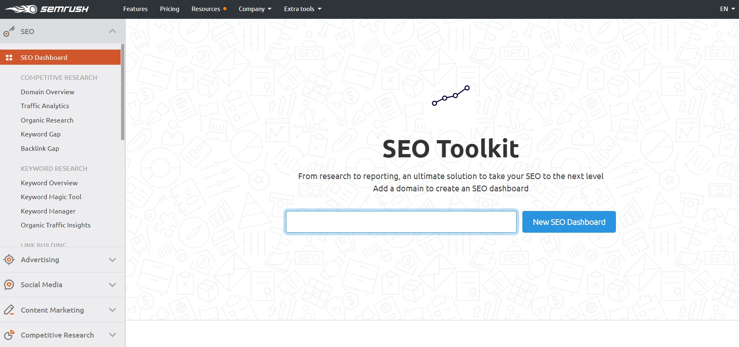The width and height of the screenshot is (739, 347).
Task: Open Keyword Manager
Action: 48,211
